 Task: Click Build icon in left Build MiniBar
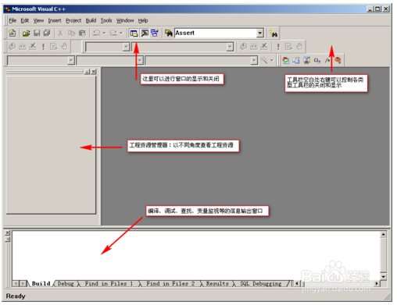coord(23,47)
